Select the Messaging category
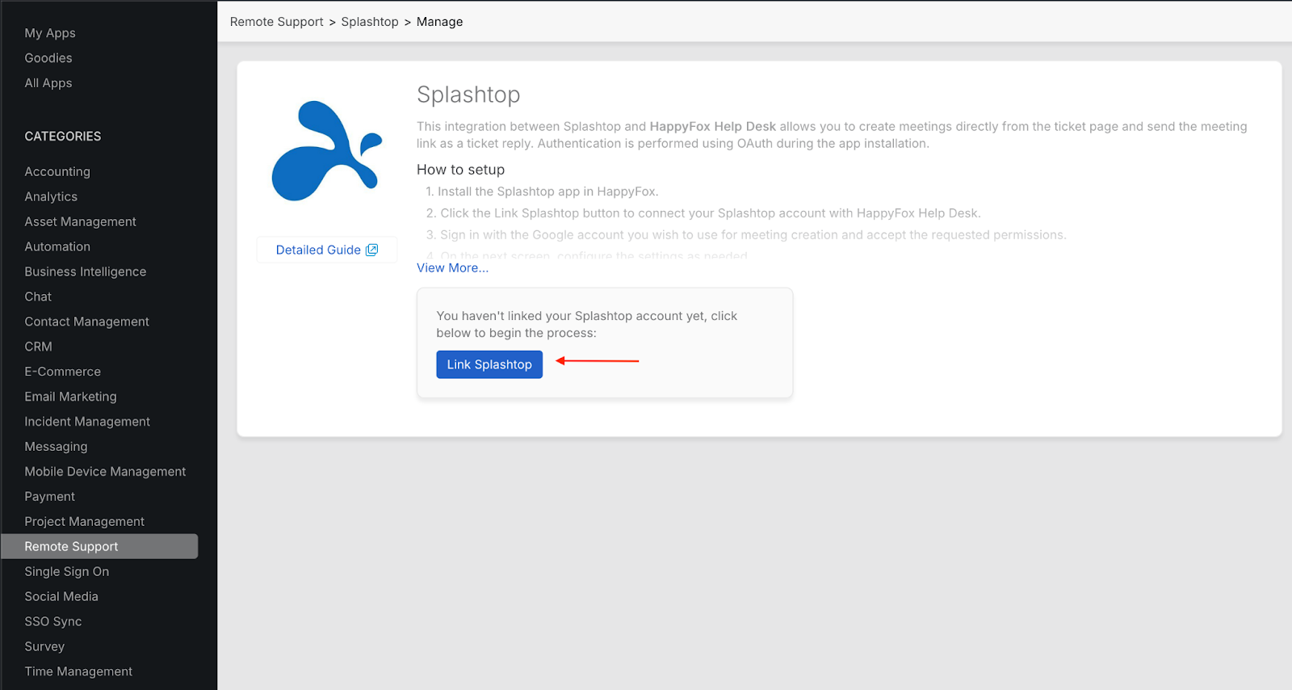 (x=56, y=447)
